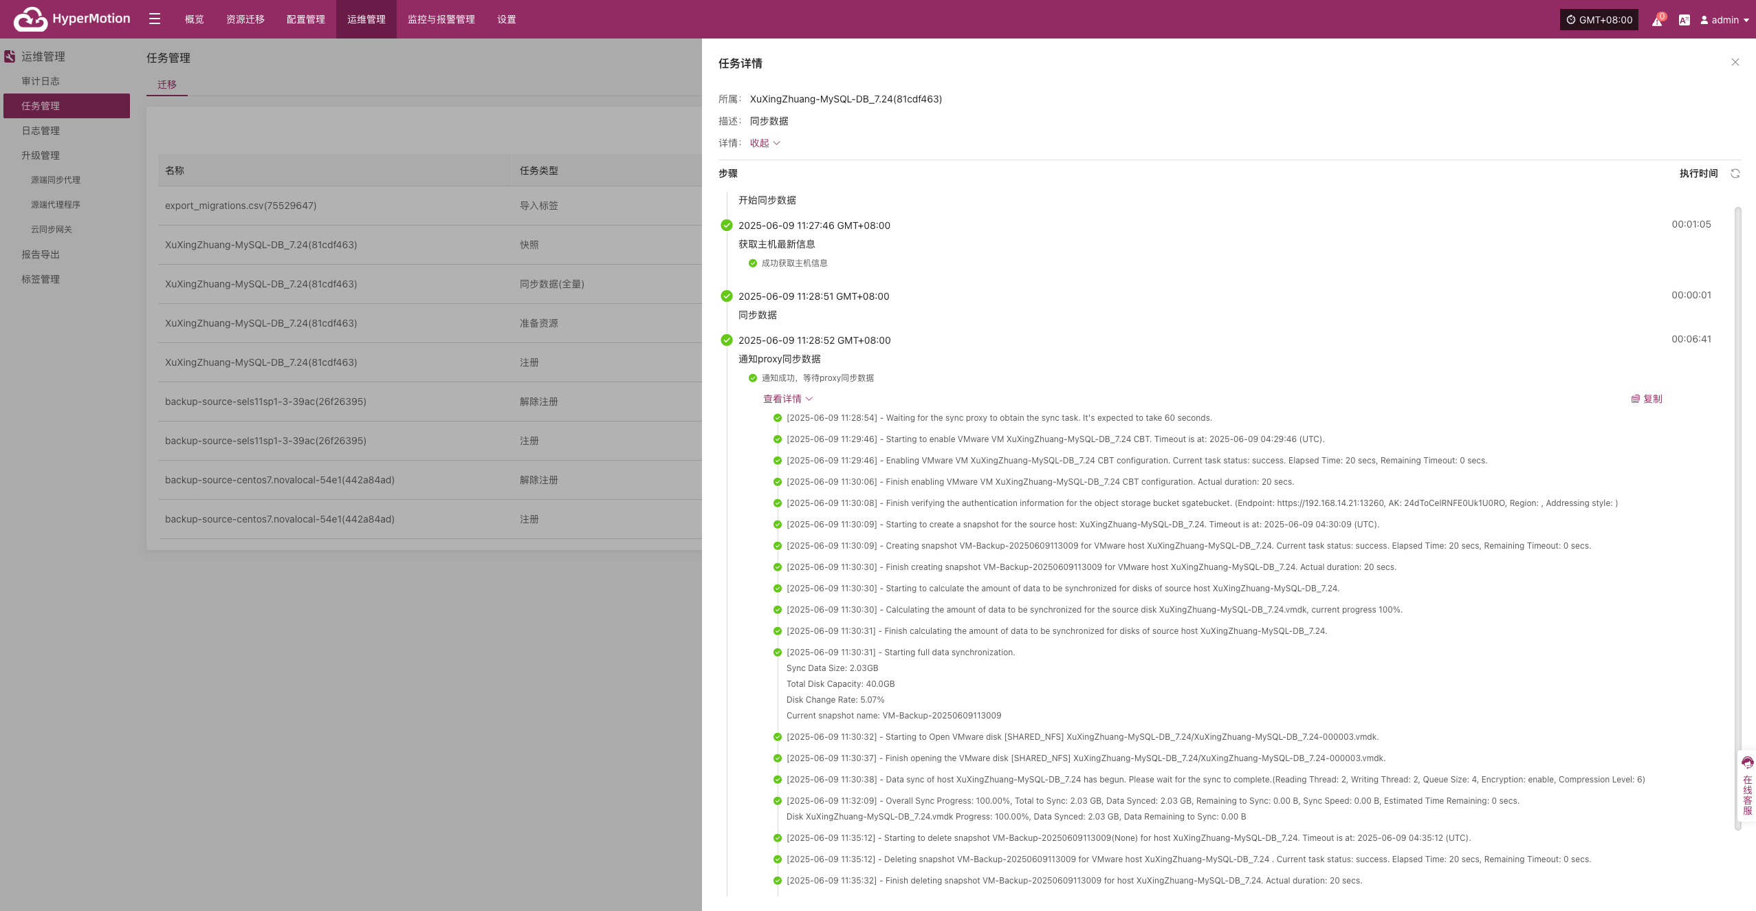Click check icon beside 通知成功，等待proxy同步数据
The height and width of the screenshot is (911, 1756).
[753, 378]
